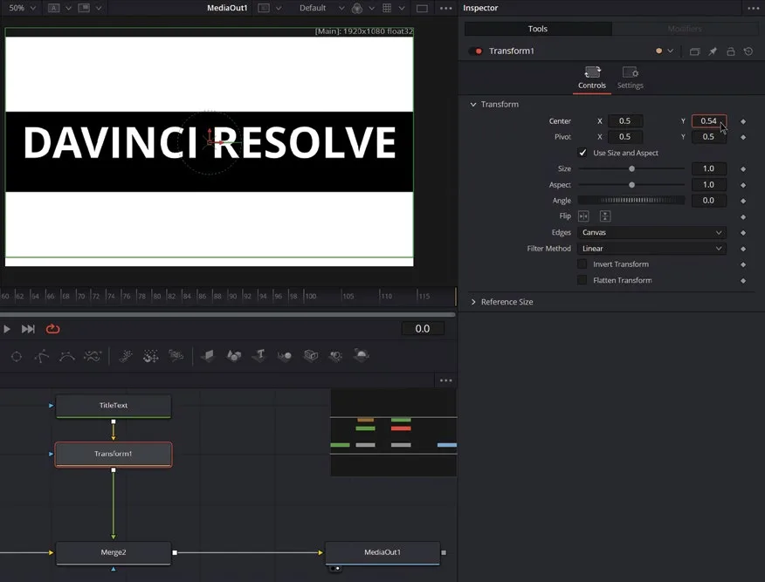
Task: Open the Transform1 tile color dropdown arrow
Action: tap(671, 51)
